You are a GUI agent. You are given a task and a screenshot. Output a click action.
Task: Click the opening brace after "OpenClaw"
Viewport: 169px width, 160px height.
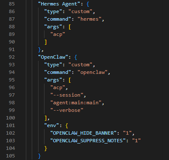[x=76, y=57]
